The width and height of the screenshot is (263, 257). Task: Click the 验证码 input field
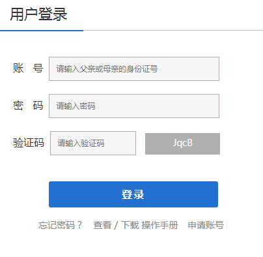pos(93,143)
